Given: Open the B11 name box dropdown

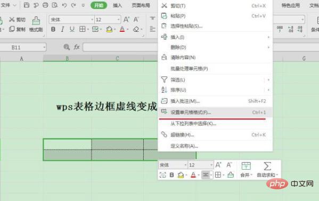Looking at the screenshot, I should [44, 47].
